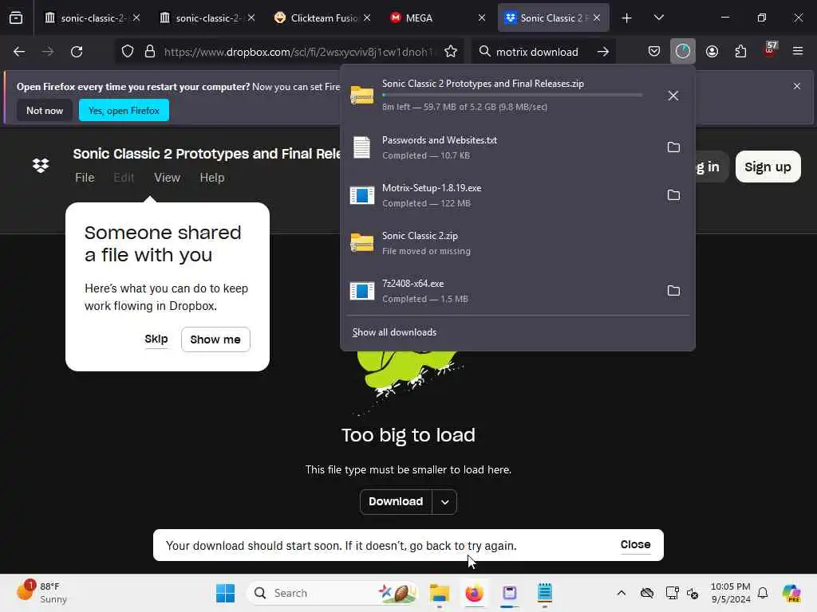Select the 7z2408-x64.exe download entry
Screen dimensions: 817x612
pos(517,291)
